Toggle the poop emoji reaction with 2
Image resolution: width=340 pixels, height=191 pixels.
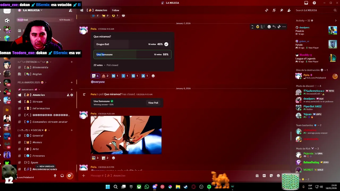(x=105, y=76)
